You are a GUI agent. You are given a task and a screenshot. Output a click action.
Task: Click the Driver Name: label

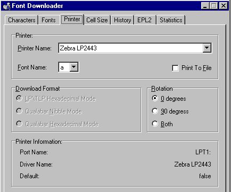[36, 164]
